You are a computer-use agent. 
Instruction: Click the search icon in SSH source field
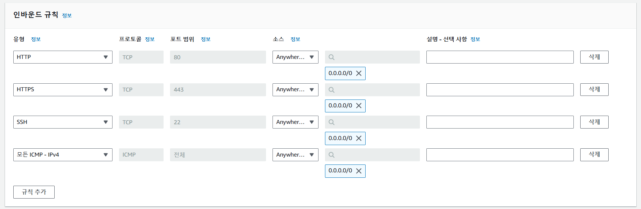331,122
